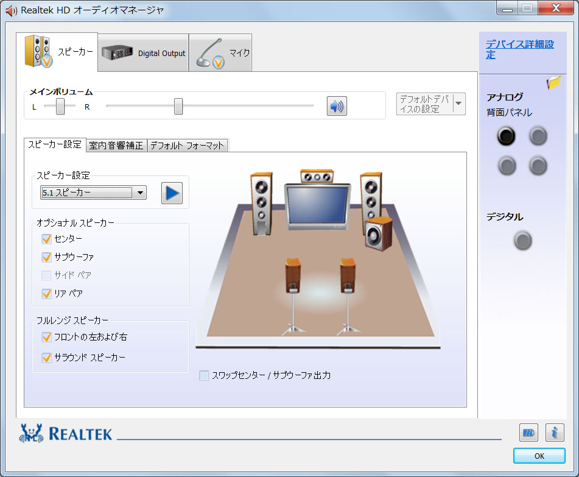The image size is (579, 477).
Task: Open the 室内音響補正 sub-tab
Action: click(116, 146)
